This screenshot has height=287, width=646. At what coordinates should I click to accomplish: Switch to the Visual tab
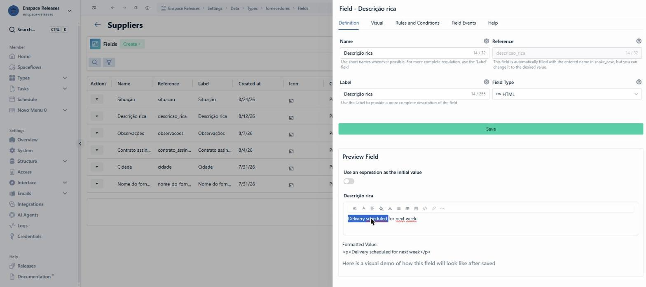point(377,23)
